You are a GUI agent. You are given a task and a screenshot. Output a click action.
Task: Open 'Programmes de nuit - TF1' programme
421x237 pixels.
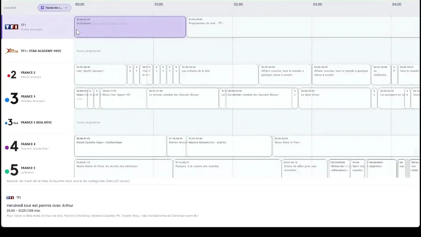pyautogui.click(x=303, y=27)
